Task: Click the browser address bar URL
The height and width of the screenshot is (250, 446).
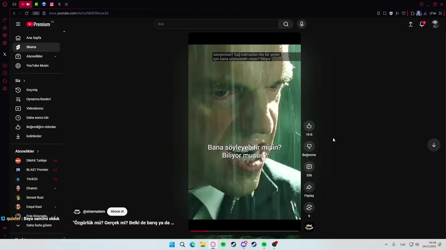Action: pyautogui.click(x=79, y=13)
